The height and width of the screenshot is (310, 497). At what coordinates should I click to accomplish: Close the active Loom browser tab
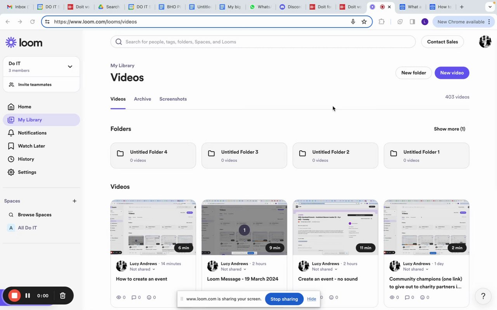(x=389, y=7)
